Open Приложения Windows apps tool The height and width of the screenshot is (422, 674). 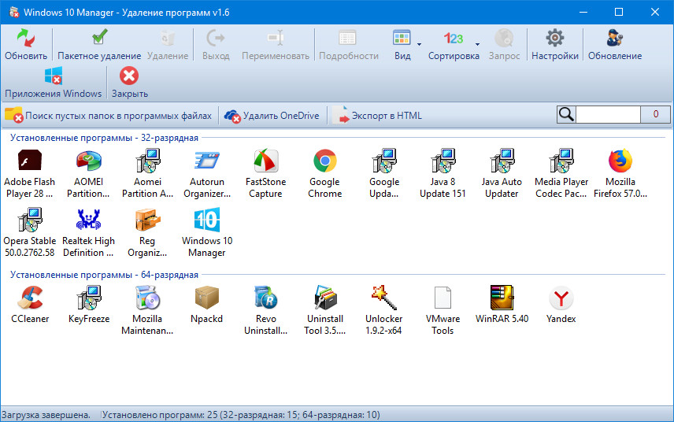click(54, 82)
